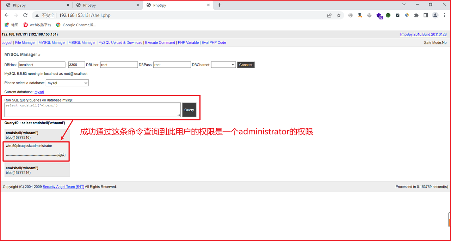Open the green circular extension icon

pos(388,15)
